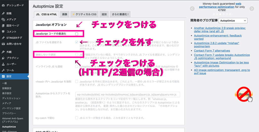The image size is (259, 132).
Task: Select the first carousel pagination dot
Action: (x=214, y=14)
